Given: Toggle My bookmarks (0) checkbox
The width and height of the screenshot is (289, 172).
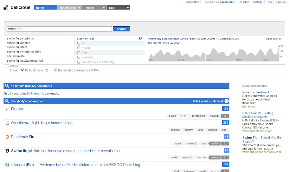Looking at the screenshot, I should click(22, 70).
